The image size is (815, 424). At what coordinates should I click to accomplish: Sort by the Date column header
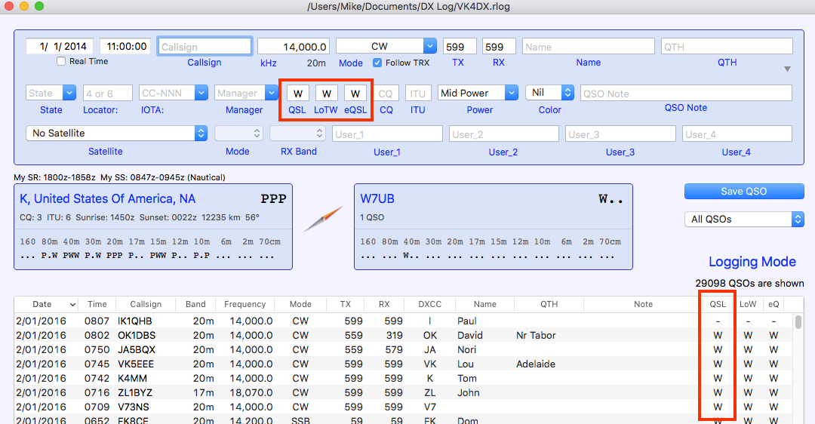46,305
